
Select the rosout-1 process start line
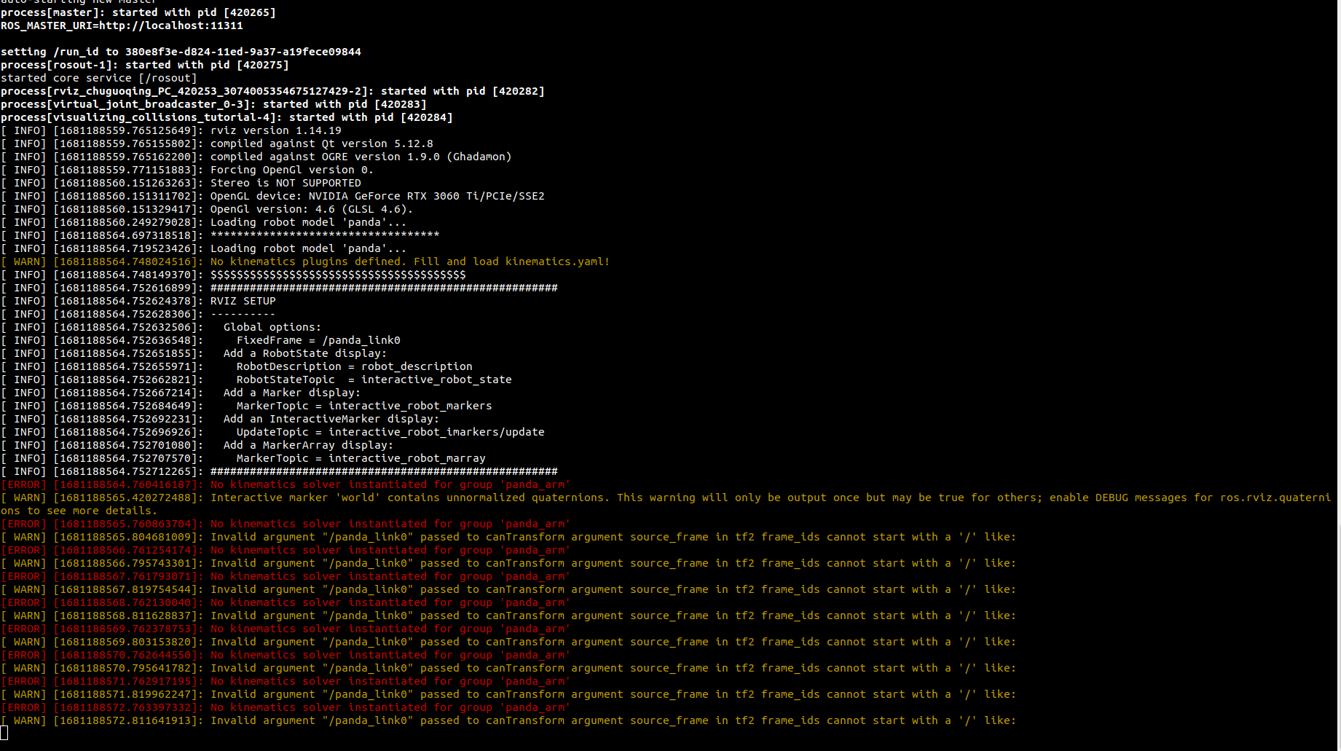(x=146, y=64)
